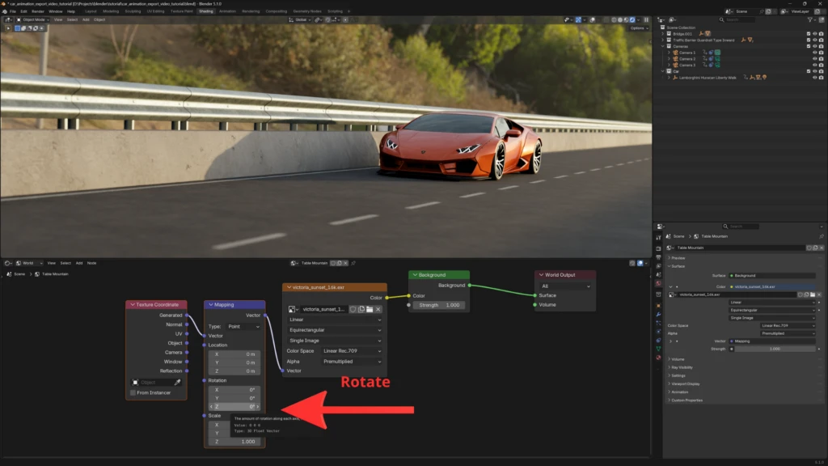The height and width of the screenshot is (466, 828).
Task: Expand Bridge.001 collection in Outliner
Action: 663,34
